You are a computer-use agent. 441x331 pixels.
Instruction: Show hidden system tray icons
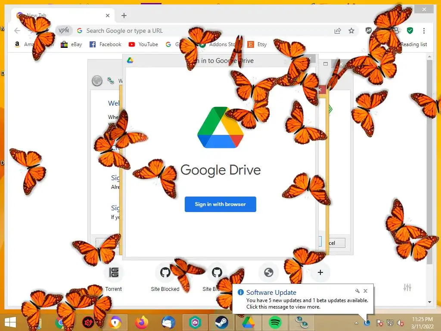tap(356, 323)
